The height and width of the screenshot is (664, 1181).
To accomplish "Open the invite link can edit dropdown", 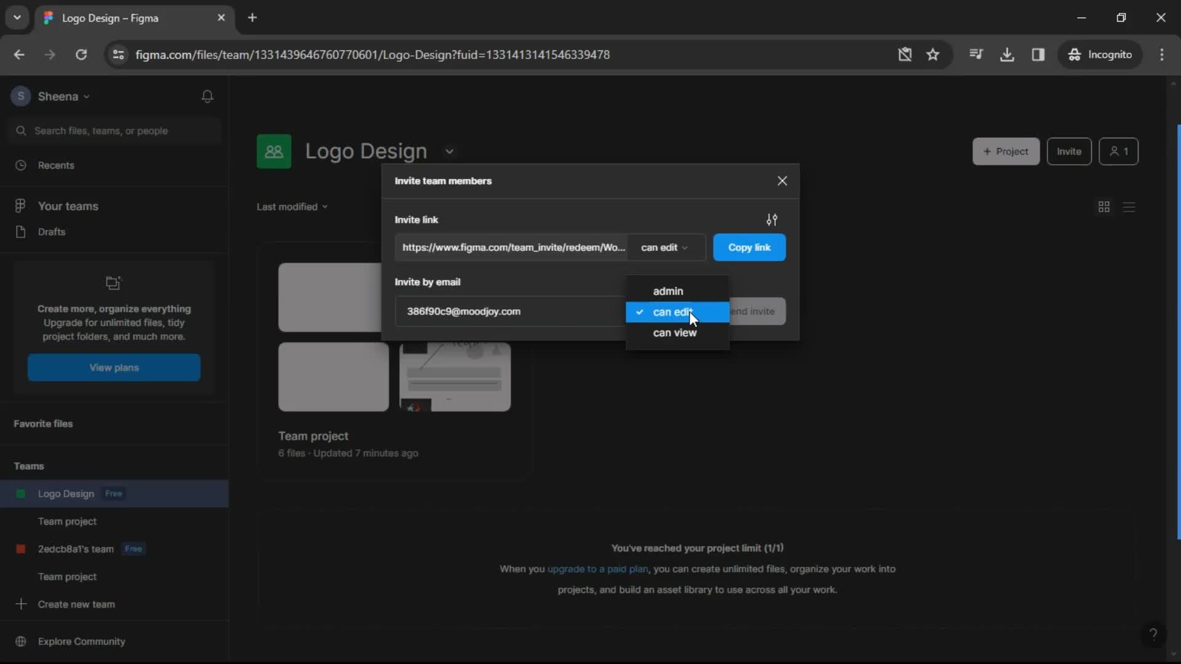I will (664, 247).
